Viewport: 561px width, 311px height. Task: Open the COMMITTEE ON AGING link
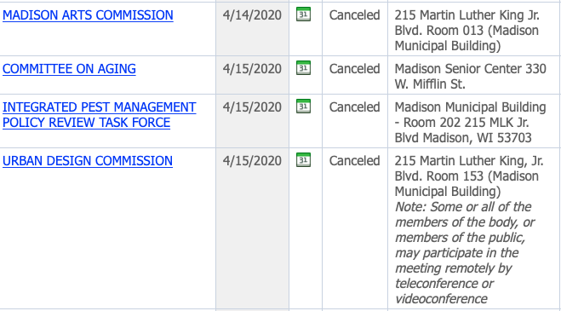(x=69, y=69)
